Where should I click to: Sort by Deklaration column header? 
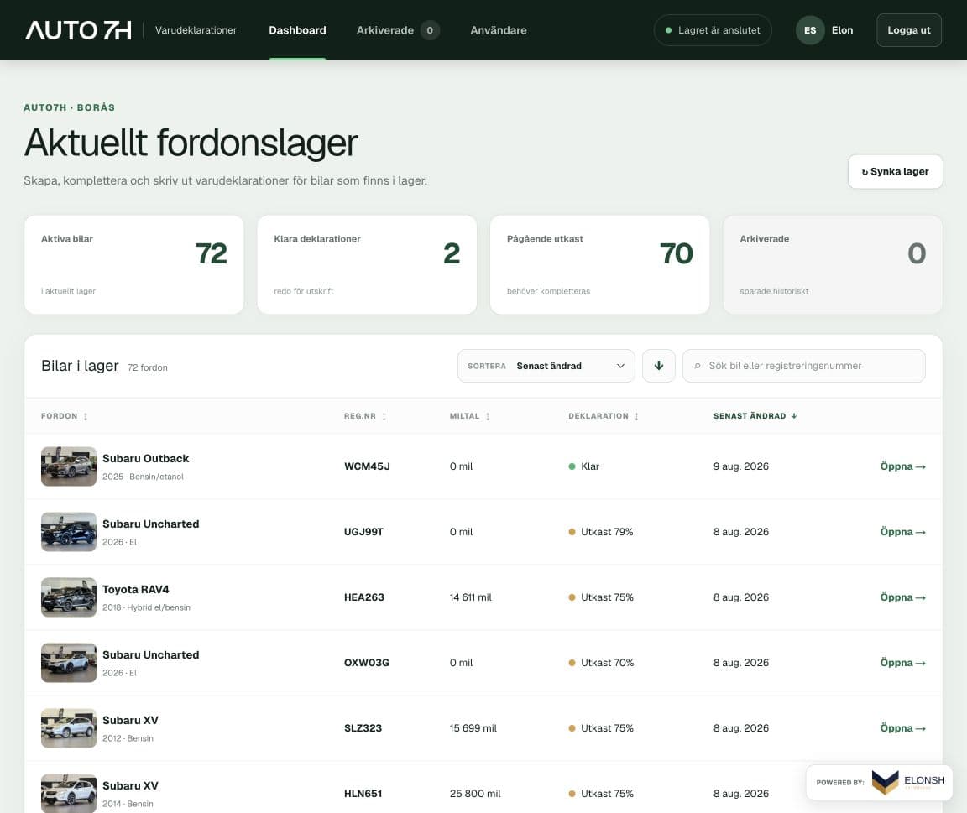click(x=604, y=416)
